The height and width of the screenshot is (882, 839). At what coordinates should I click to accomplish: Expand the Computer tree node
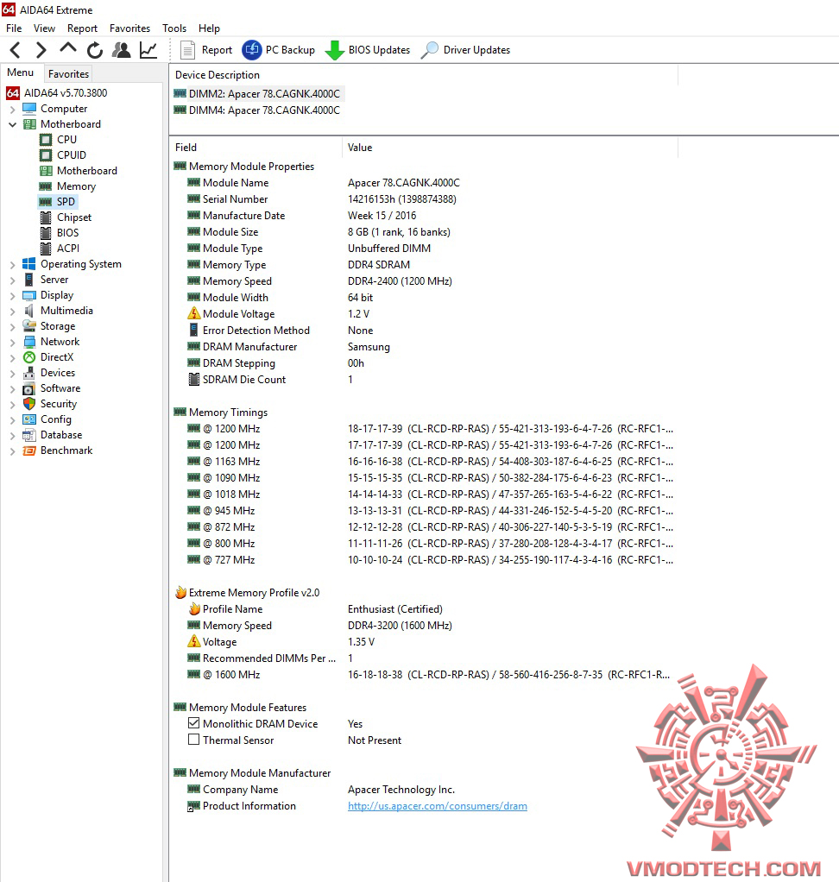pos(12,109)
